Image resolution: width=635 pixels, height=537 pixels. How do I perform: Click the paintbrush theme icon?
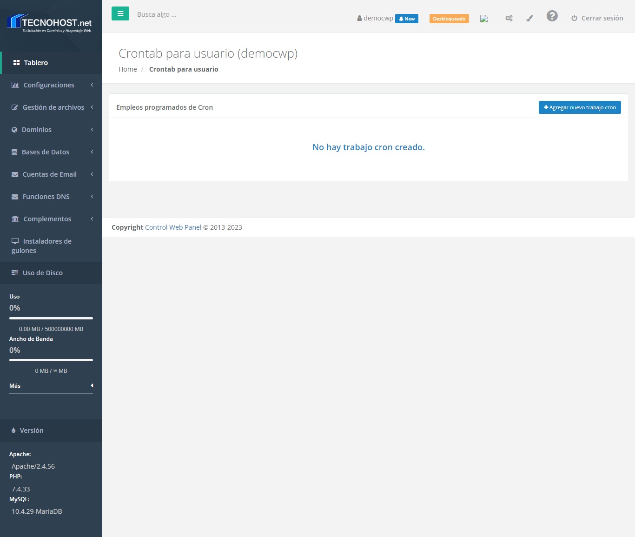pos(529,18)
